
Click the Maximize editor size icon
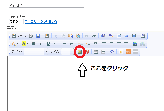click(x=134, y=36)
